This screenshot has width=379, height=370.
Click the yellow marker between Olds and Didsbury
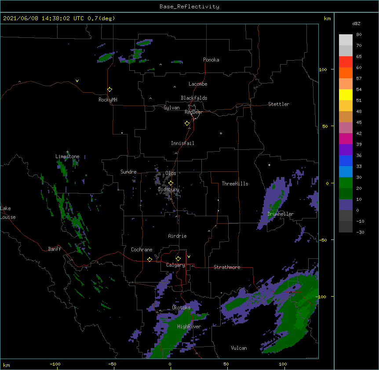171,183
